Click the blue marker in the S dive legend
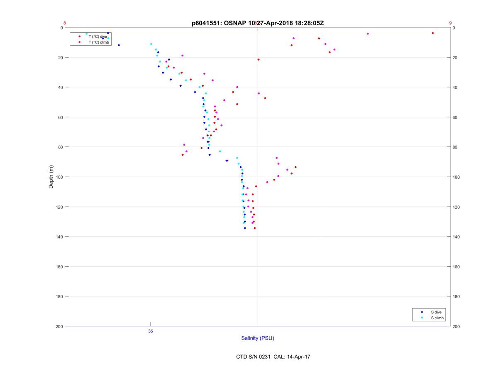498x367 pixels. pos(422,312)
